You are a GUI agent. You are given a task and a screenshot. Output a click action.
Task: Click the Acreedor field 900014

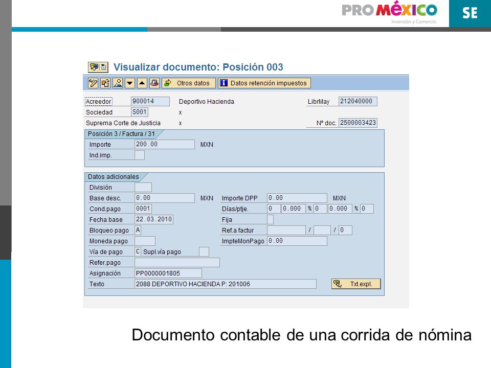(x=150, y=101)
